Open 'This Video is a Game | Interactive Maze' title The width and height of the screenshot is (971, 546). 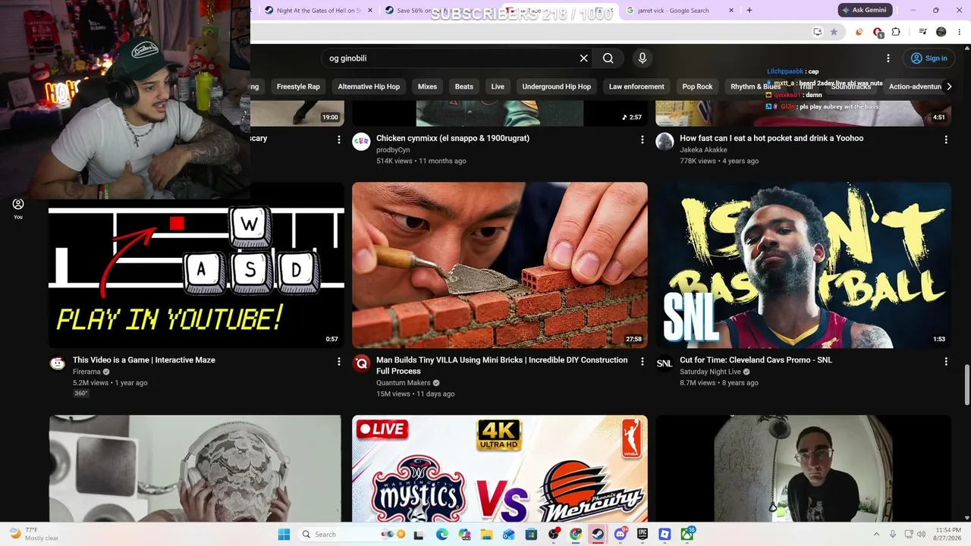click(x=144, y=360)
